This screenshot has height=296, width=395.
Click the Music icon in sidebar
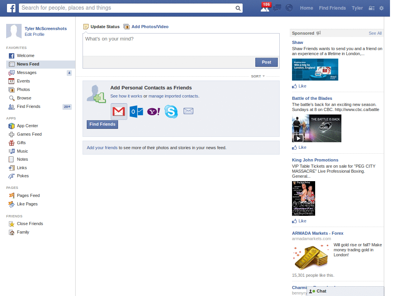coord(12,151)
